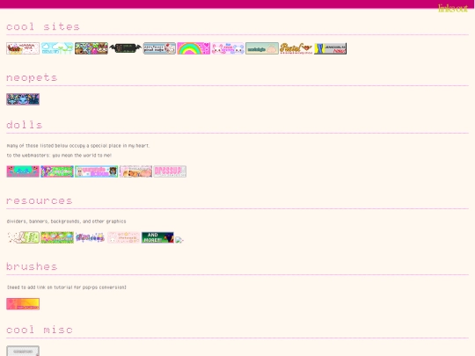Open the blue clouds and sprouts banner
Viewport: 475px width, 356px height.
pyautogui.click(x=57, y=48)
